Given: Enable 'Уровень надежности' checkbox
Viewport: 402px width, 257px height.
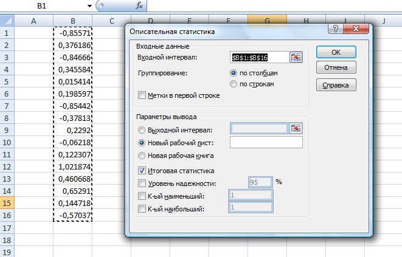Looking at the screenshot, I should [142, 183].
